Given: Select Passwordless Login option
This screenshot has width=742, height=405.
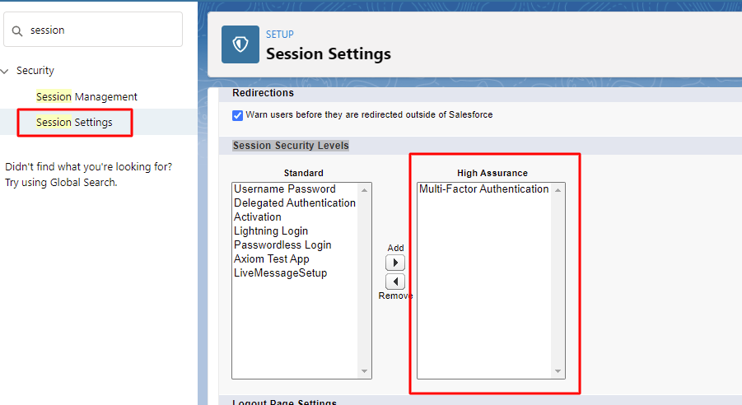Looking at the screenshot, I should pyautogui.click(x=282, y=245).
